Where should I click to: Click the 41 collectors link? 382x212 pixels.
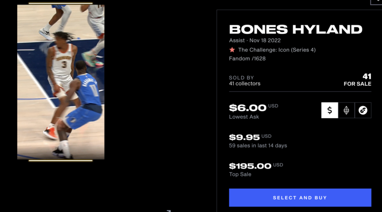coord(244,84)
